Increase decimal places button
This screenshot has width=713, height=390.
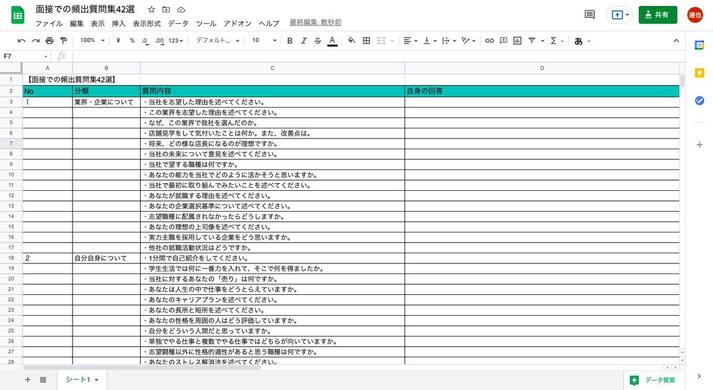(159, 40)
